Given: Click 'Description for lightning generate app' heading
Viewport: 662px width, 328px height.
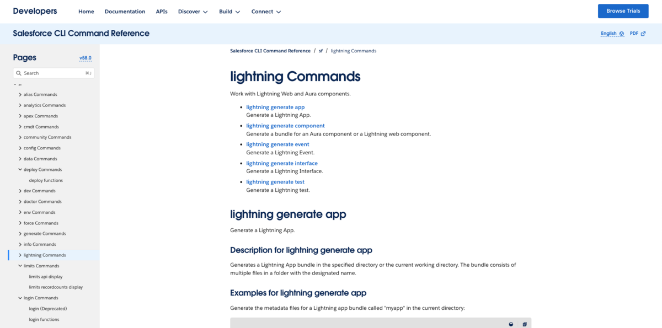Looking at the screenshot, I should point(301,250).
